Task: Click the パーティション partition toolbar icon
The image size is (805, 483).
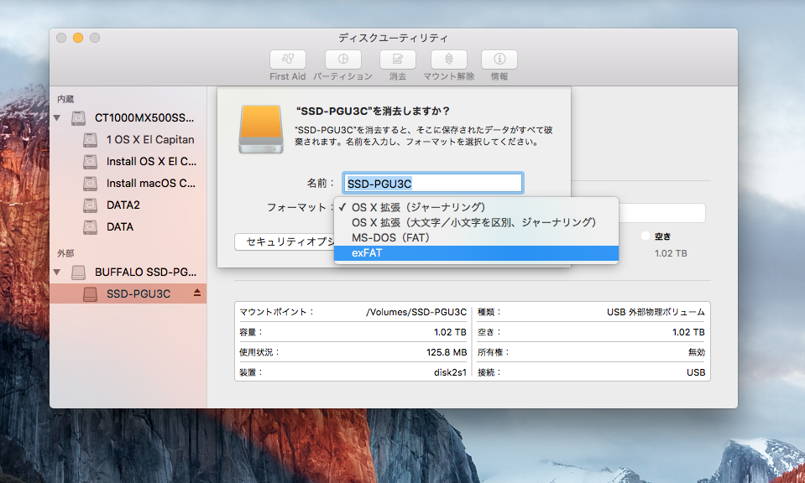Action: click(342, 60)
